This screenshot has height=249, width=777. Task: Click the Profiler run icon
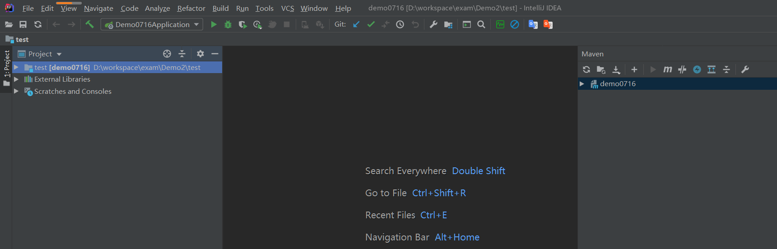pyautogui.click(x=257, y=24)
